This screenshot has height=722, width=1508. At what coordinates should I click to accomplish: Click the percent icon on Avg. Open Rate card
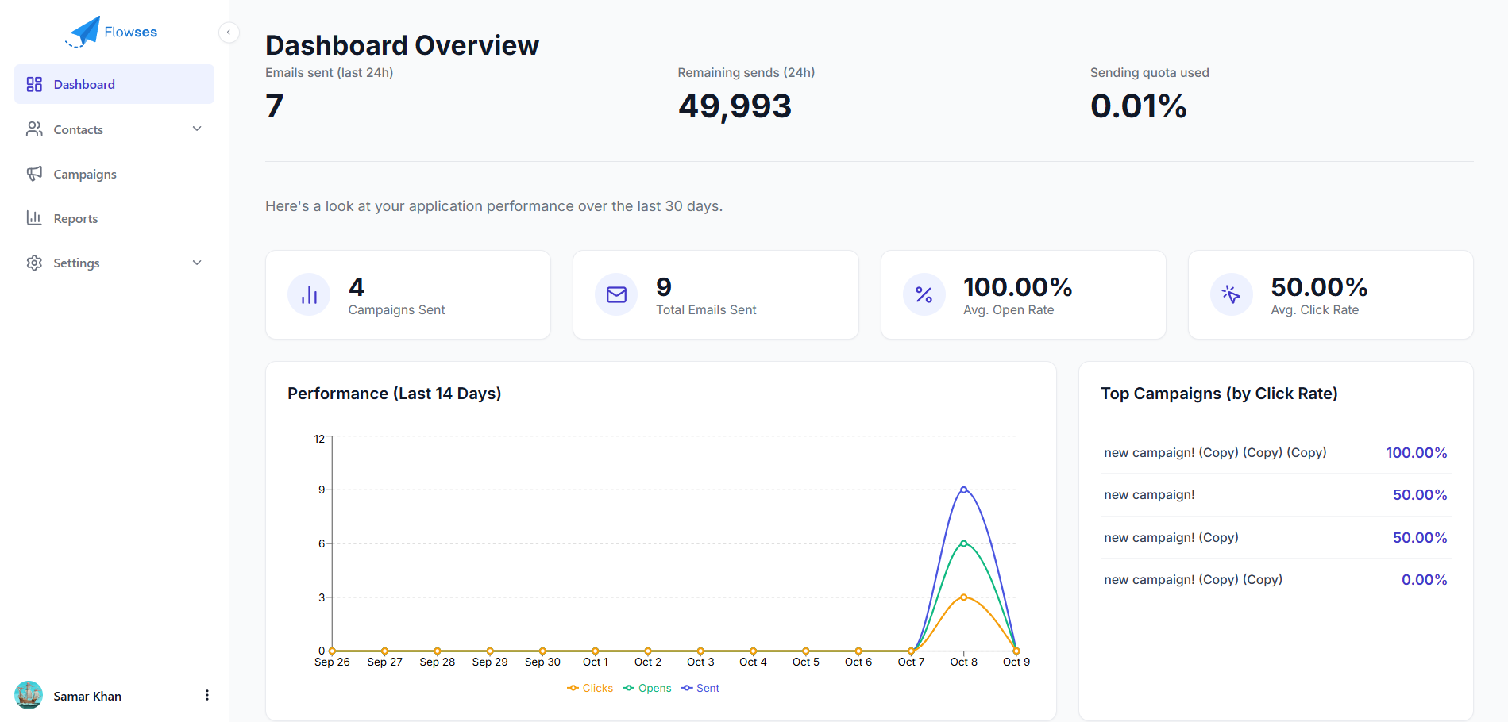coord(924,294)
